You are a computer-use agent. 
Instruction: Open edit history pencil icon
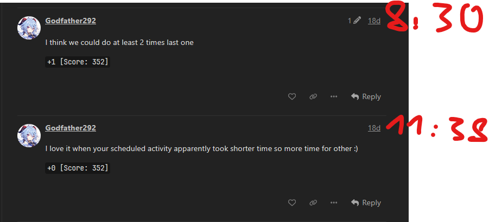pos(357,21)
